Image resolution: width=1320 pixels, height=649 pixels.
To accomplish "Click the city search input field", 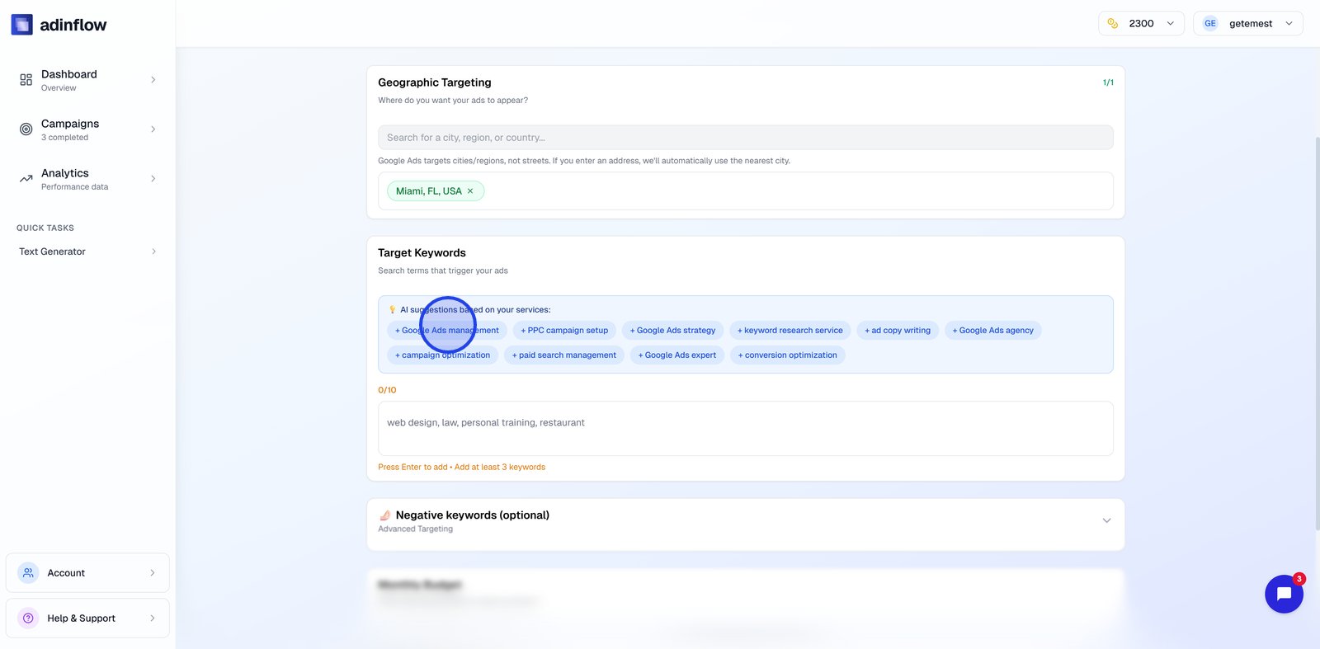I will (745, 138).
